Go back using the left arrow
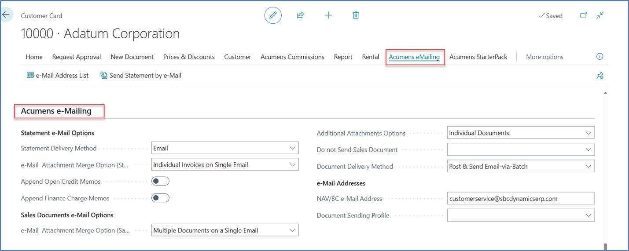 click(6, 15)
